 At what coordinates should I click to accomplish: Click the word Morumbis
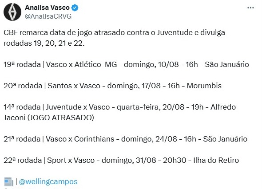coord(204,86)
